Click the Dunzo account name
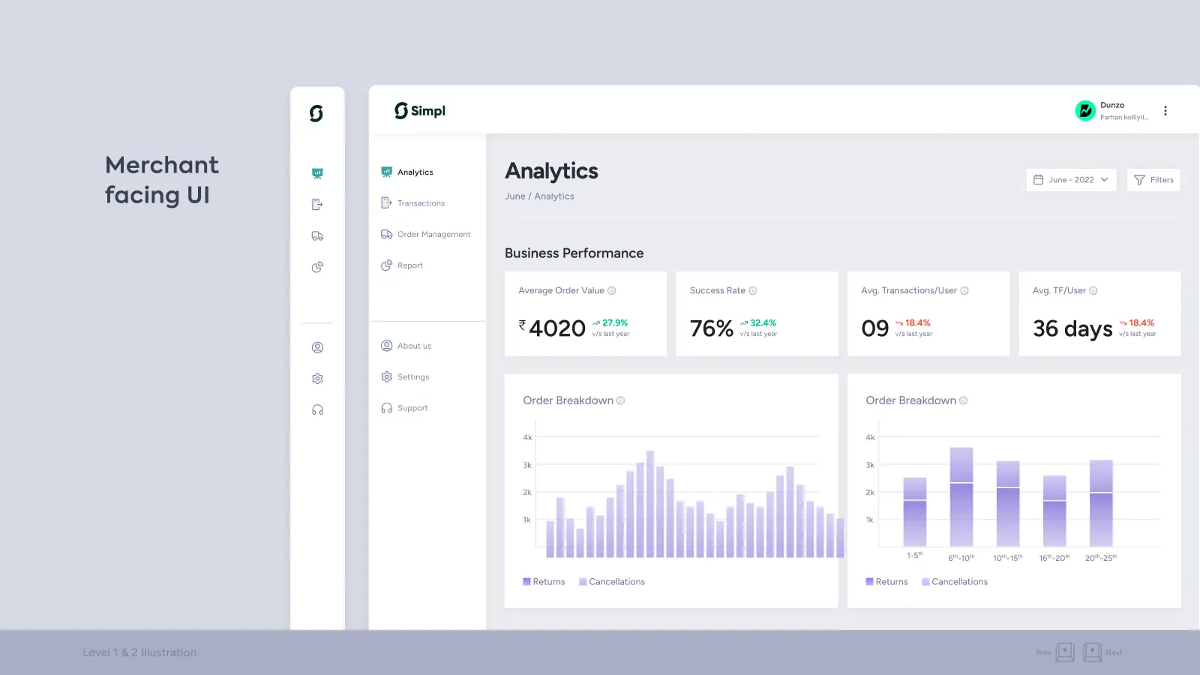The width and height of the screenshot is (1200, 675). [x=1112, y=105]
